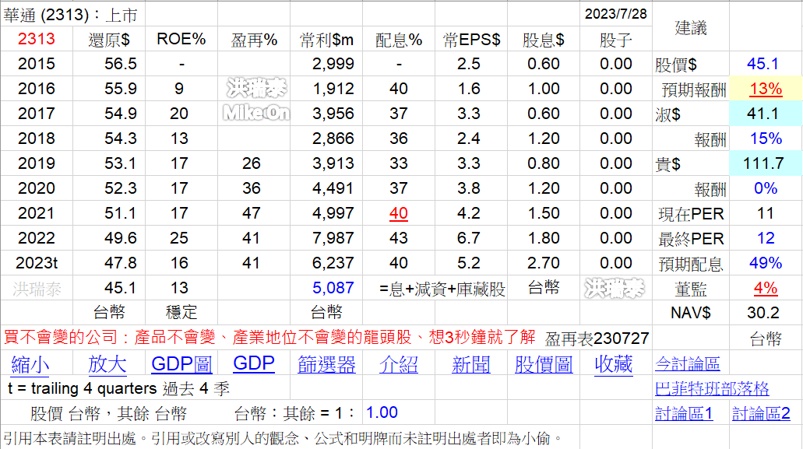
Task: Select the ROE value 25 for 2022
Action: click(x=179, y=238)
